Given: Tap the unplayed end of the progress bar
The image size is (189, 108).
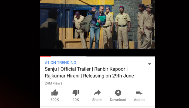Looking at the screenshot, I should coord(120,56).
